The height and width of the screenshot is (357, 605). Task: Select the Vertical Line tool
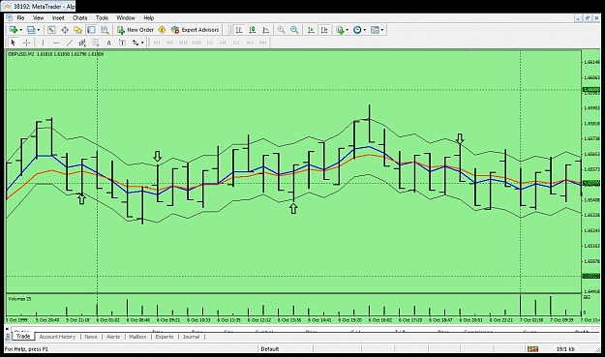pyautogui.click(x=43, y=43)
